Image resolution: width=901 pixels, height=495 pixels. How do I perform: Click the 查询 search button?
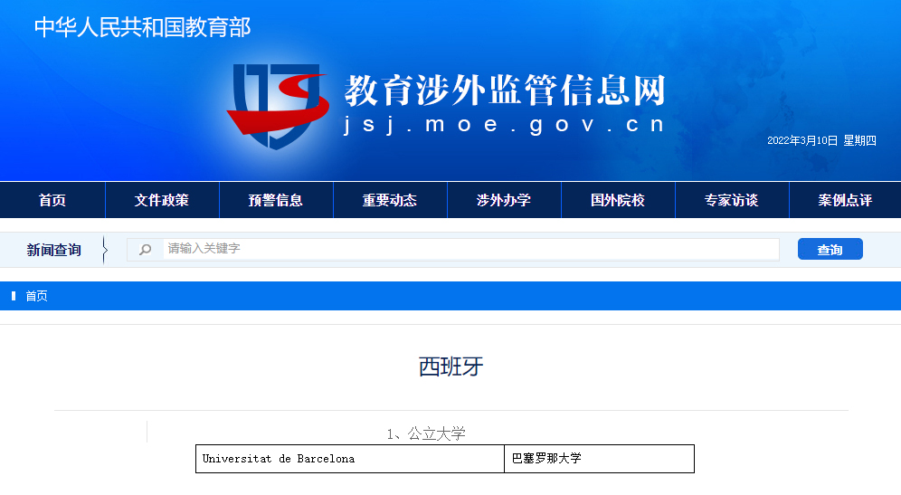coord(830,249)
